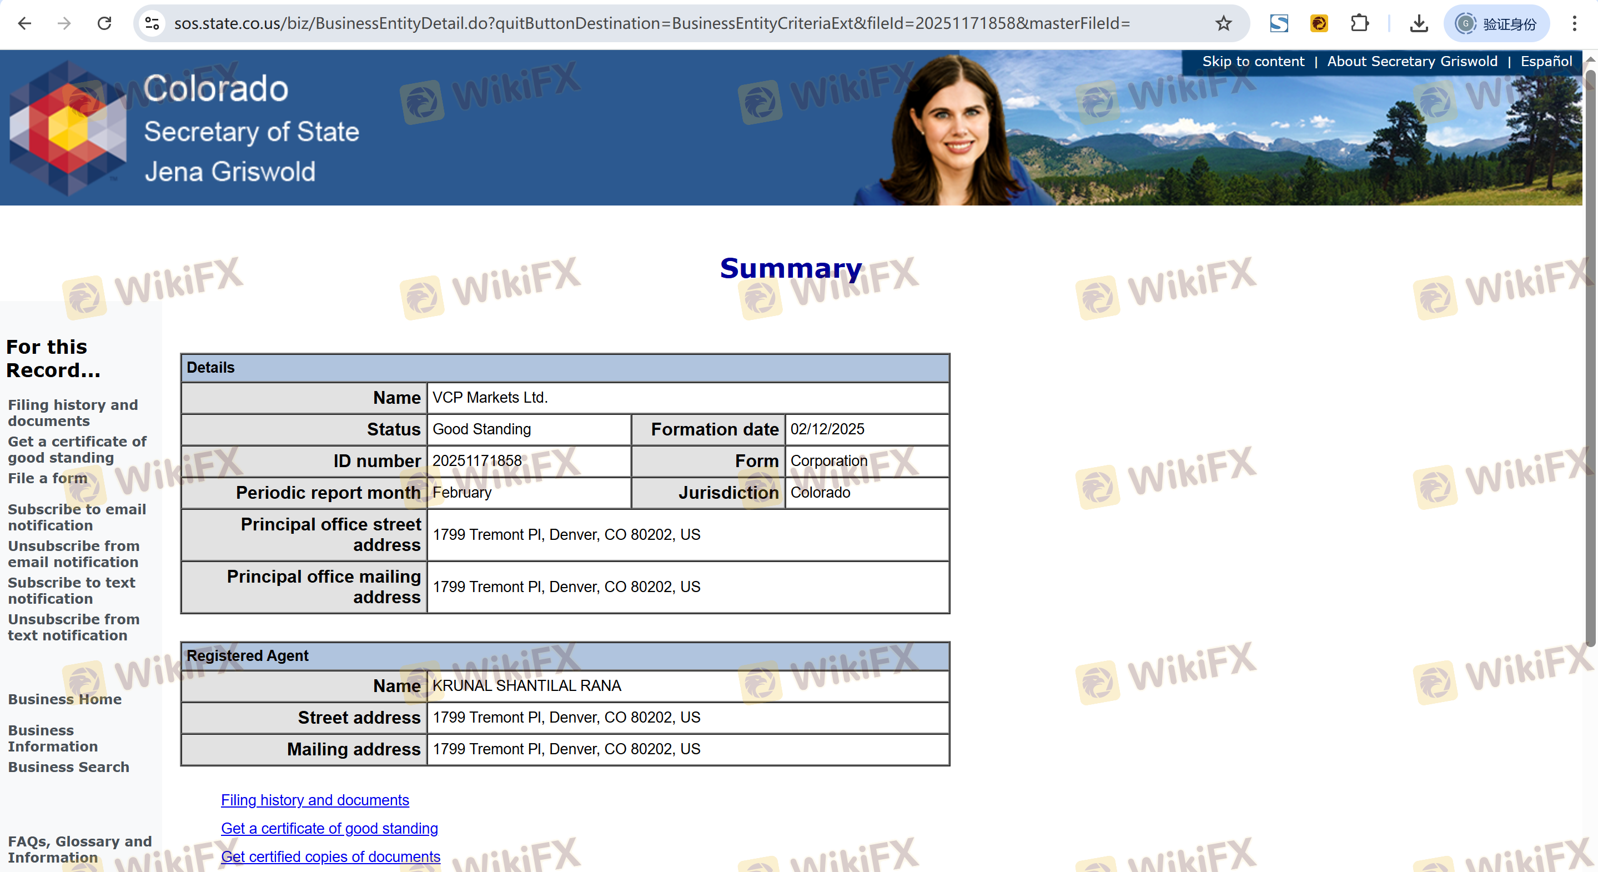Open About Secretary Griswold page

(1412, 62)
